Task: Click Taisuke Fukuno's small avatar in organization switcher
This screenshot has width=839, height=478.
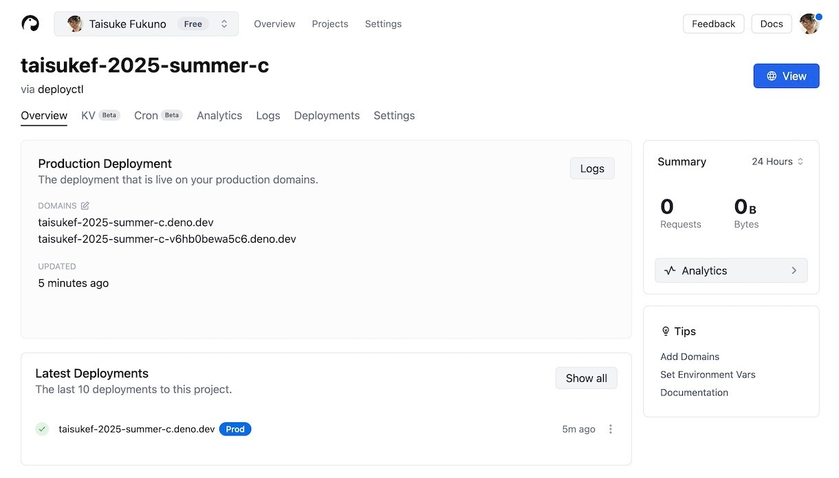Action: (75, 24)
